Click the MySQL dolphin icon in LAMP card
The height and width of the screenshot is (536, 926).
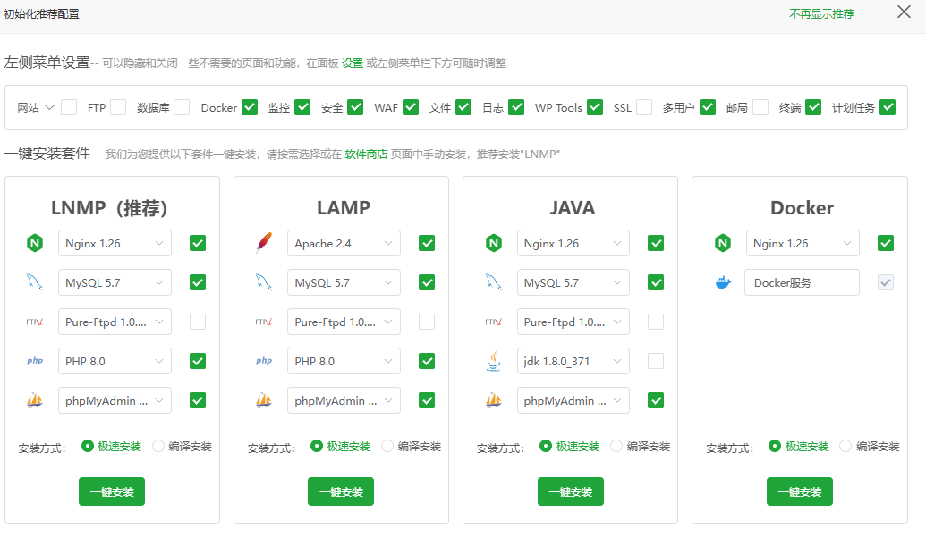pos(264,282)
